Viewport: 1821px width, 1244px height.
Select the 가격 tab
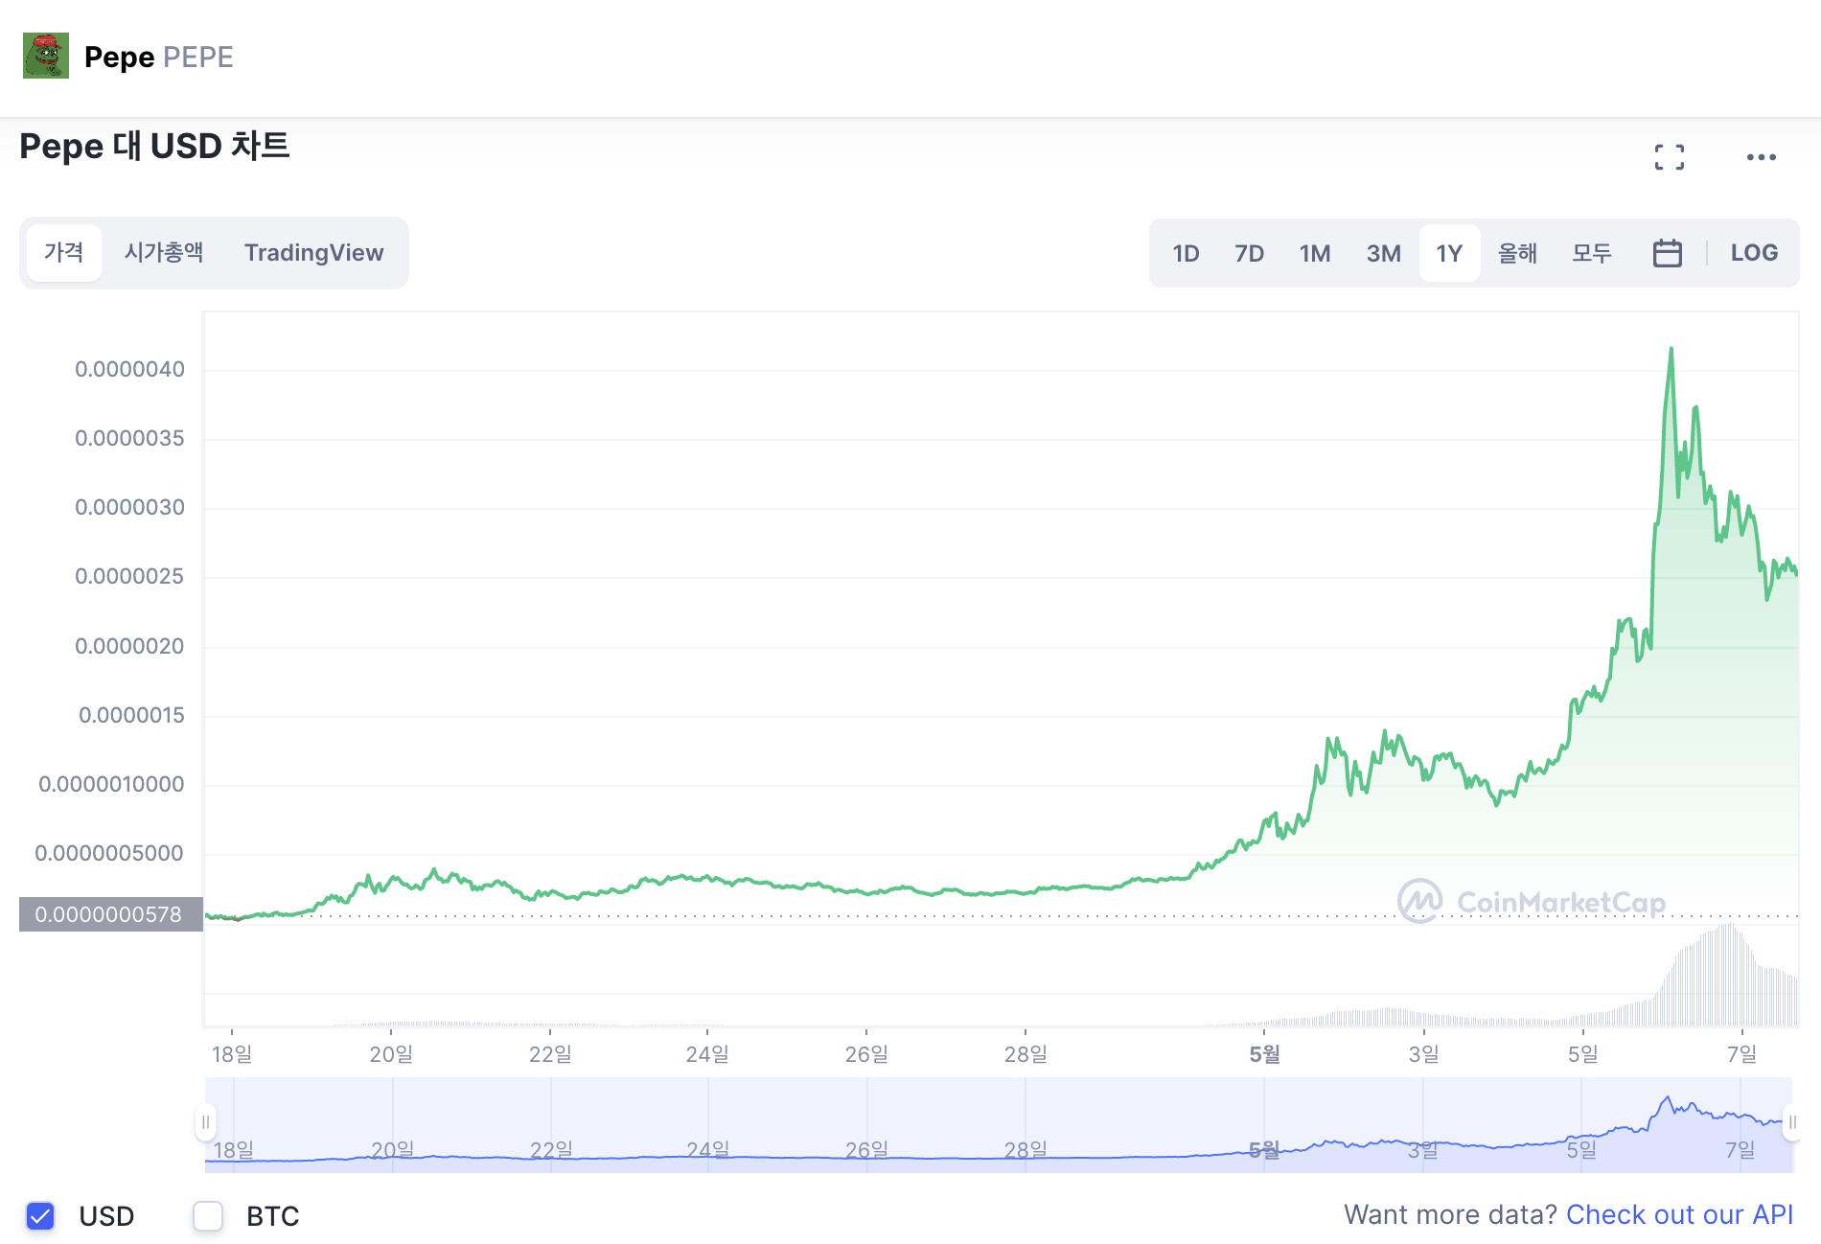[x=64, y=253]
